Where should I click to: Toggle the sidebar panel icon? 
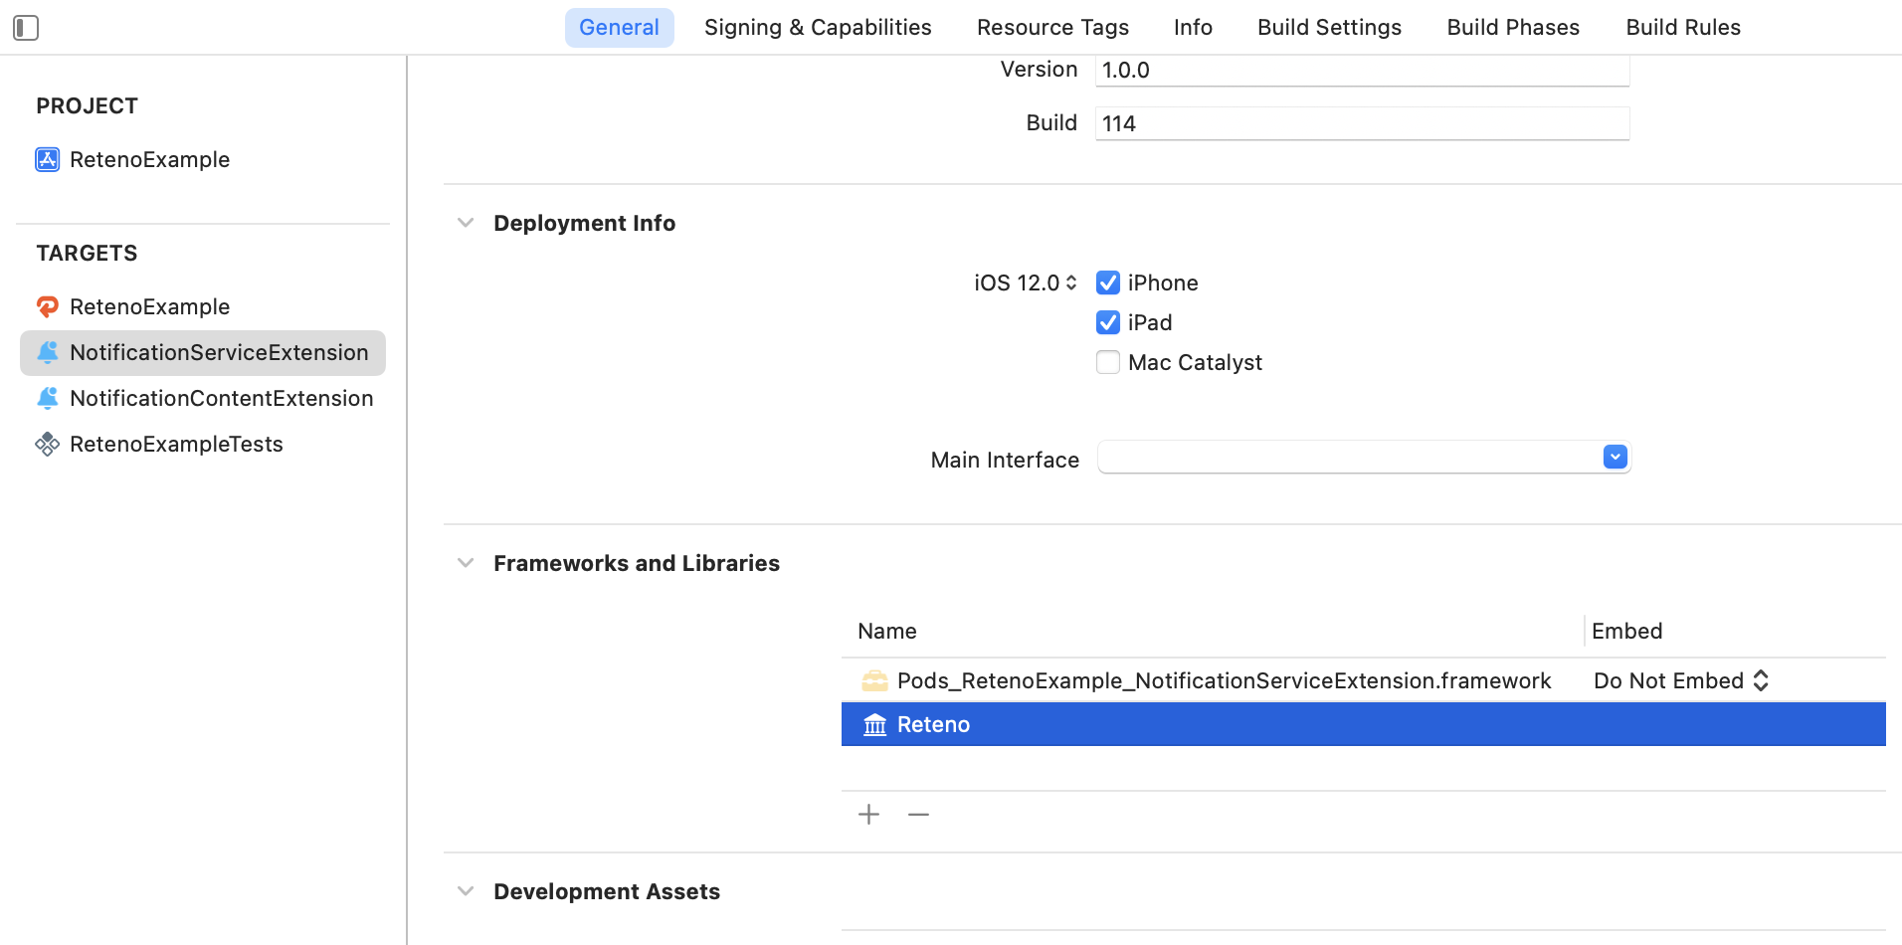pyautogui.click(x=26, y=28)
